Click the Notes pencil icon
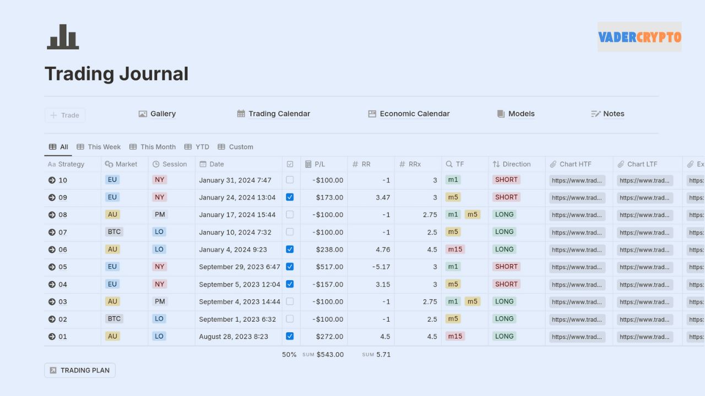The width and height of the screenshot is (705, 396). coord(595,114)
